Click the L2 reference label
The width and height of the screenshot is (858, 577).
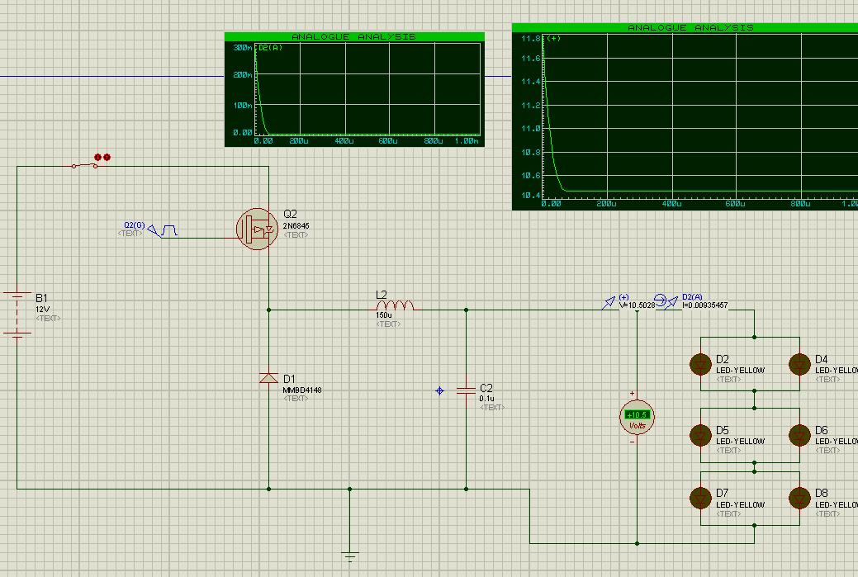coord(382,296)
